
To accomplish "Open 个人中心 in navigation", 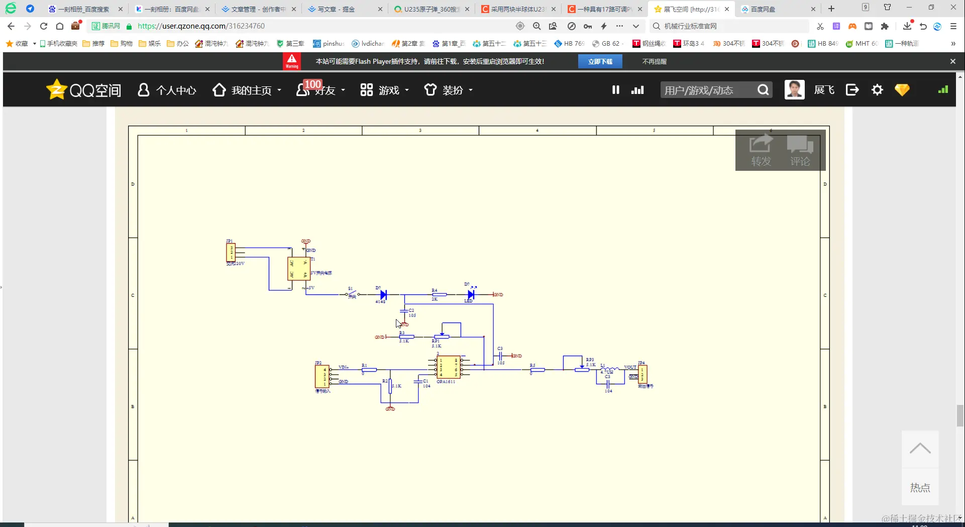I will pos(167,90).
